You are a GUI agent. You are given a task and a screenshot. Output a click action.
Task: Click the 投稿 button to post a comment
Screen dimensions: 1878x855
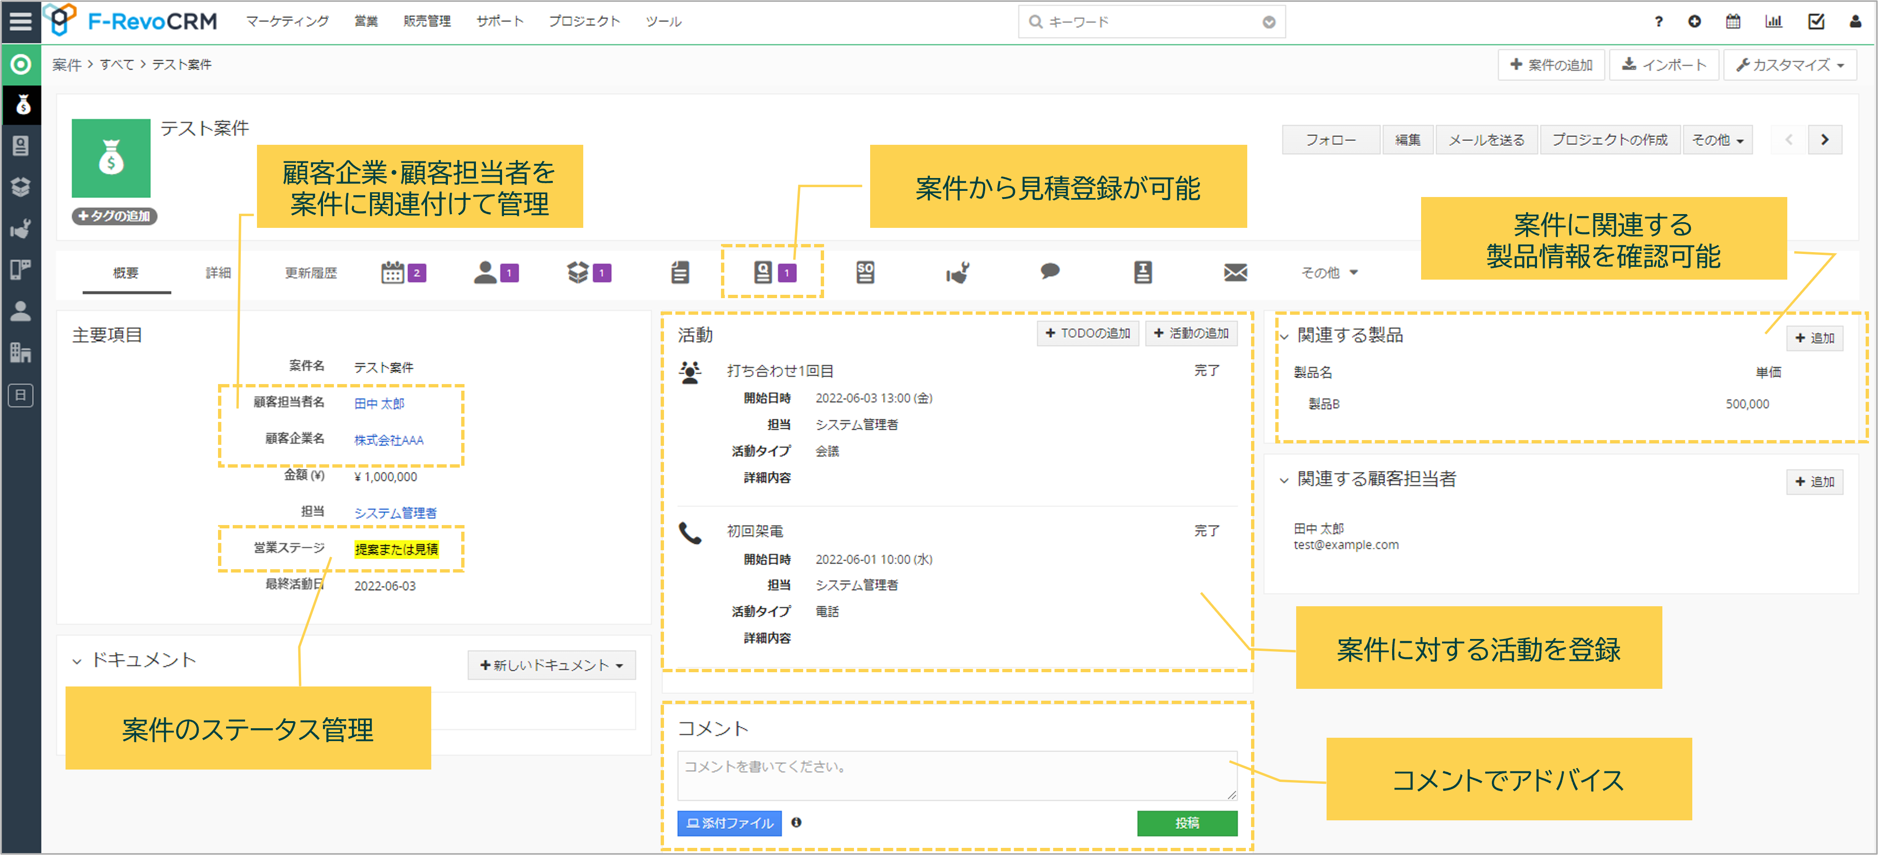1187,823
